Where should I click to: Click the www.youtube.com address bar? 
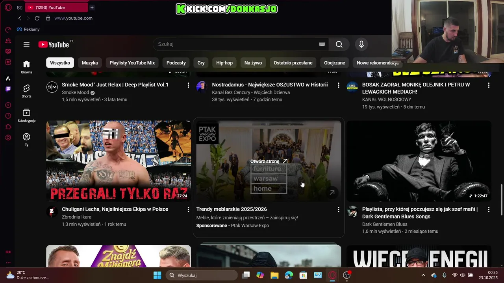click(73, 18)
